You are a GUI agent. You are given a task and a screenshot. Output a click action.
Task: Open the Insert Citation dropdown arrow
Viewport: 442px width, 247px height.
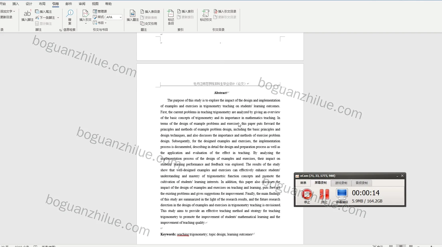(86, 23)
